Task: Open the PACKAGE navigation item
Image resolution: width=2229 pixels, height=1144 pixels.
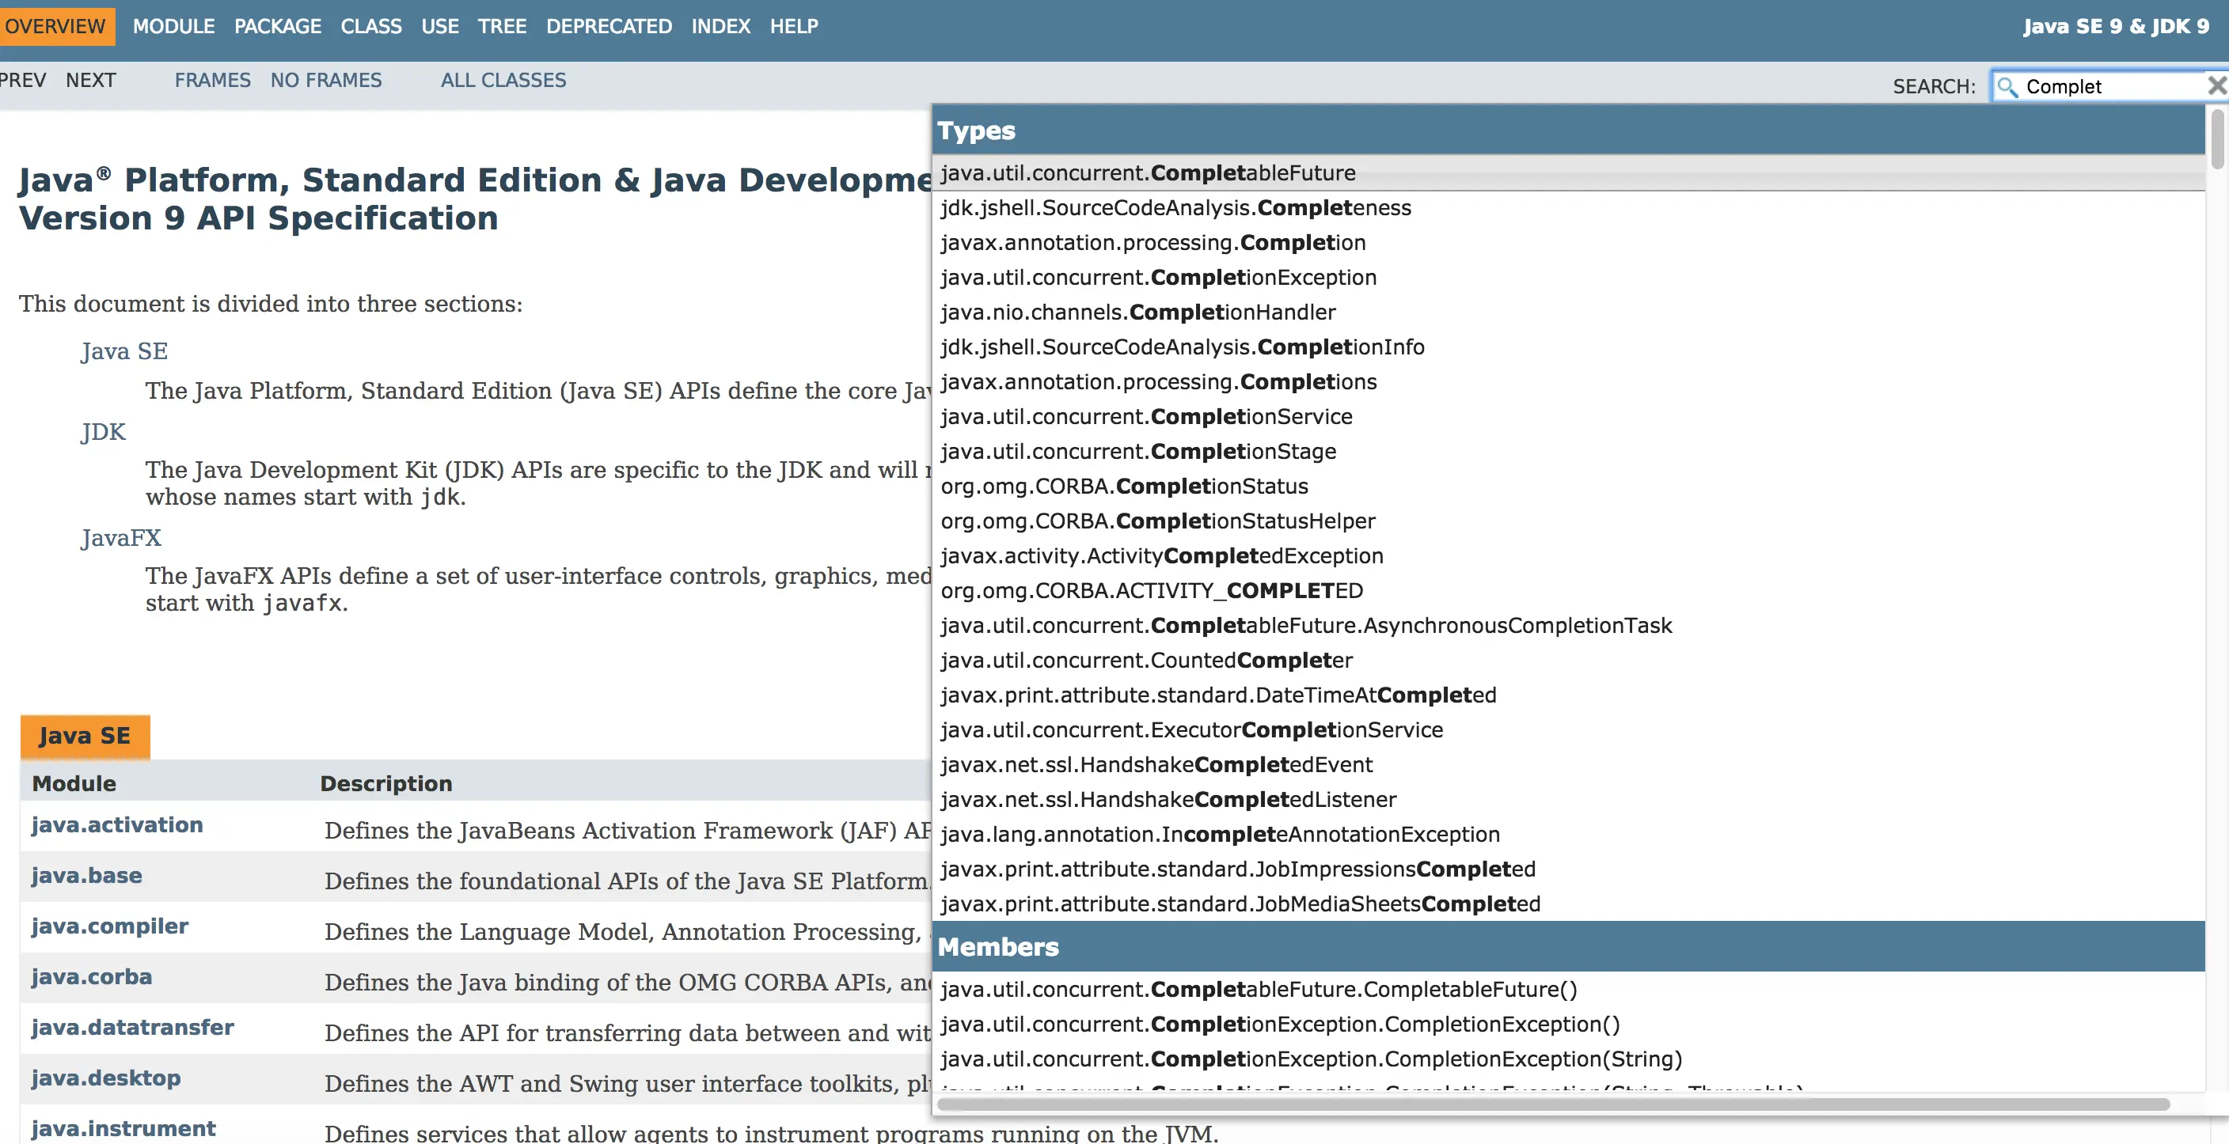Action: pyautogui.click(x=277, y=26)
